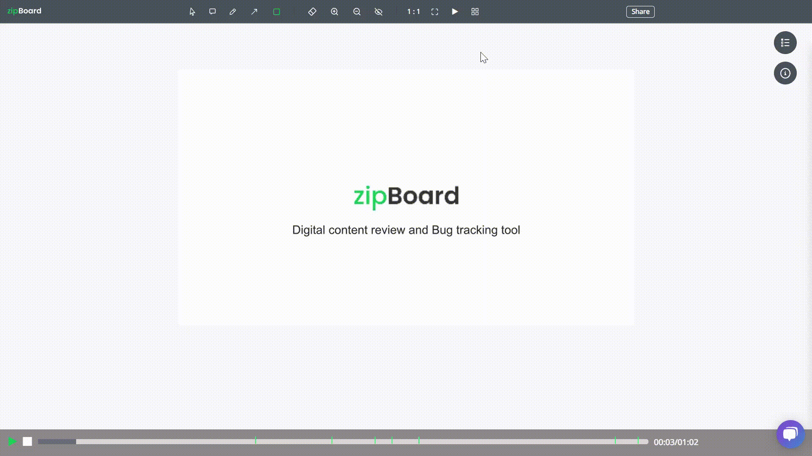This screenshot has height=456, width=812.
Task: Select the arrow annotation tool
Action: tap(254, 12)
